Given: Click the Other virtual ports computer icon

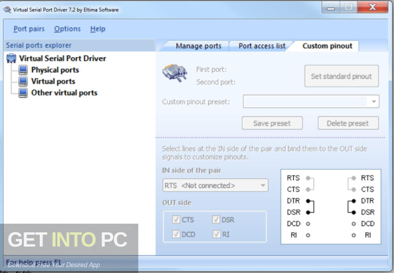Looking at the screenshot, I should tap(23, 93).
